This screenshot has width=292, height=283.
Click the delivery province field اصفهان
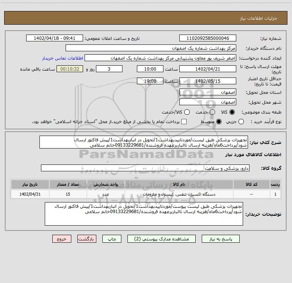pyautogui.click(x=208, y=92)
